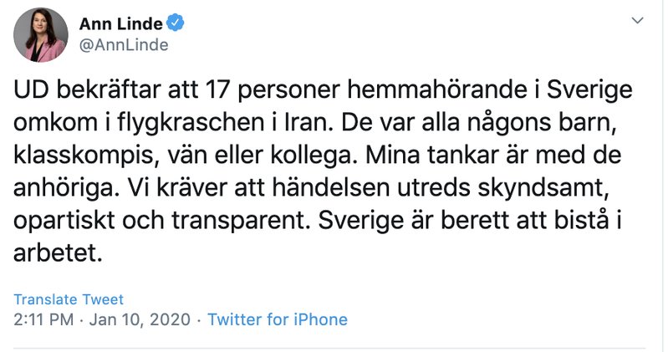Click the blue verified badge

(175, 23)
